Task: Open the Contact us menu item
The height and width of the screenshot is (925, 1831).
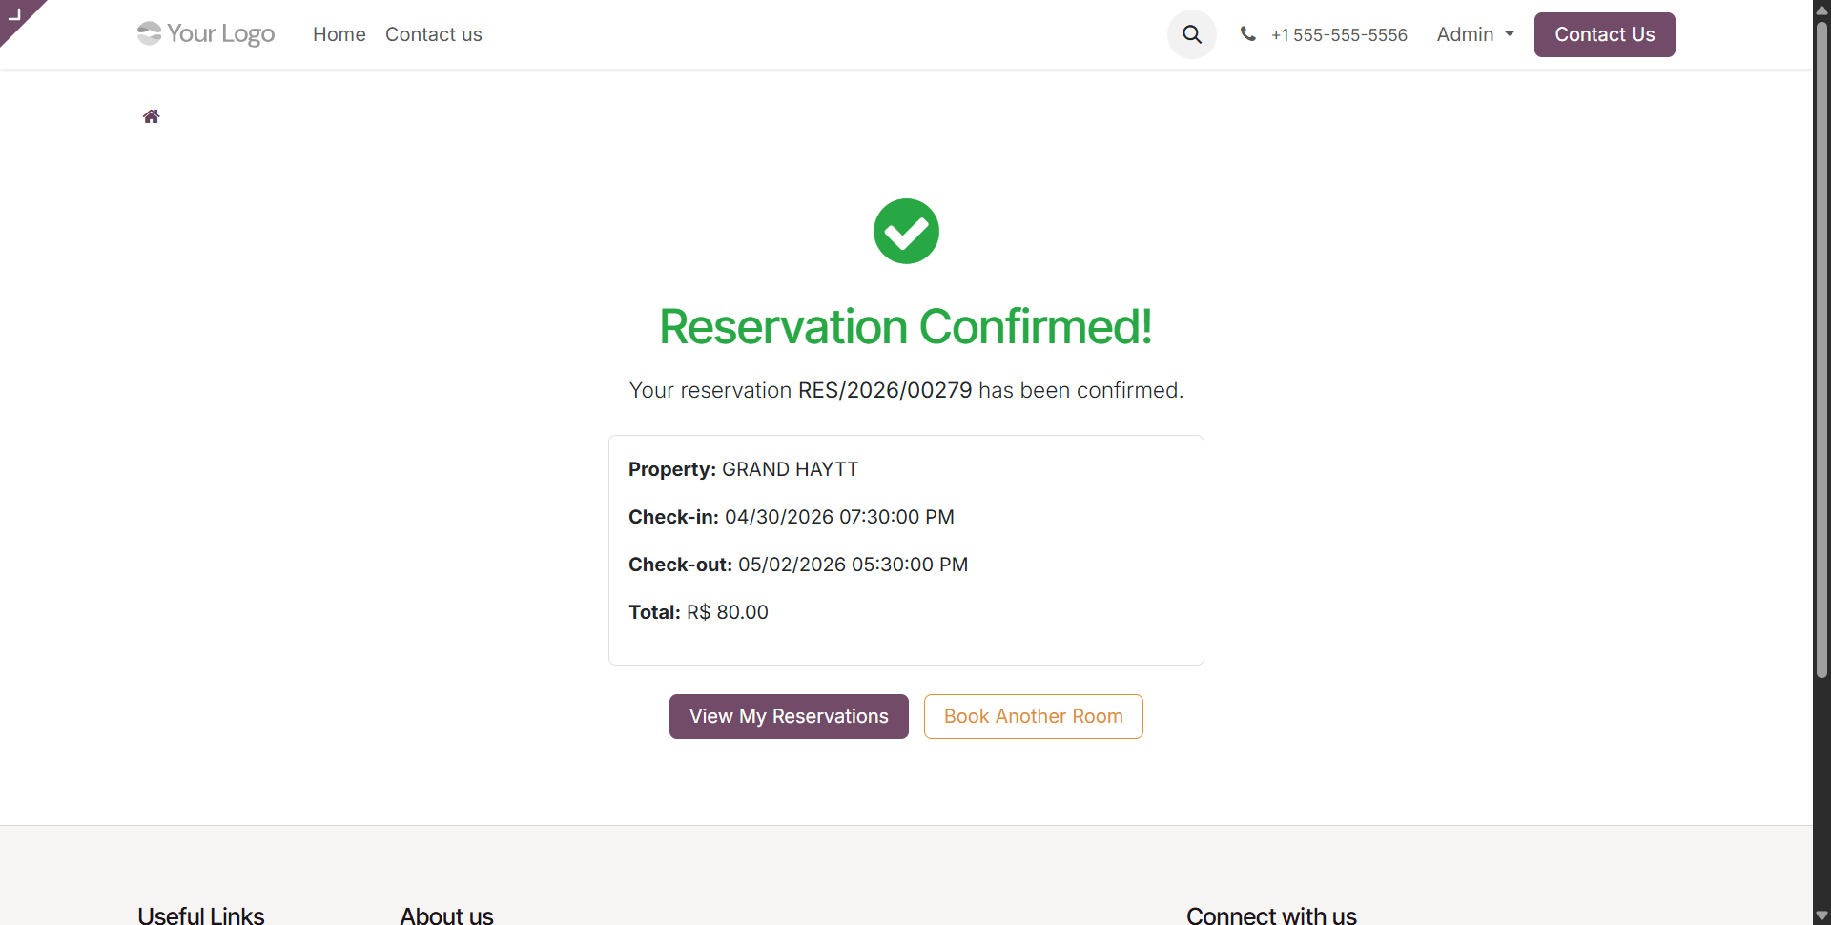Action: tap(433, 34)
